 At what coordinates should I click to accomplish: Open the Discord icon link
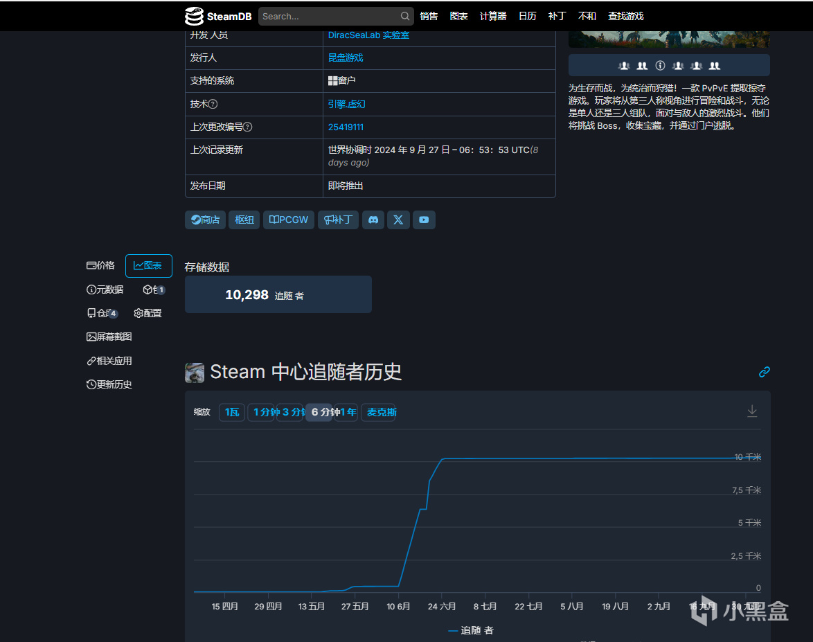point(373,220)
